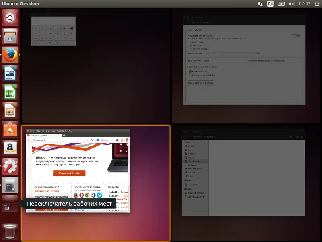Click the Firefox back arrow
Screen dimensions: 322x242
28,140
